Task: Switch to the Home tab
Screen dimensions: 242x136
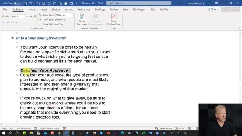Action: coord(32,9)
